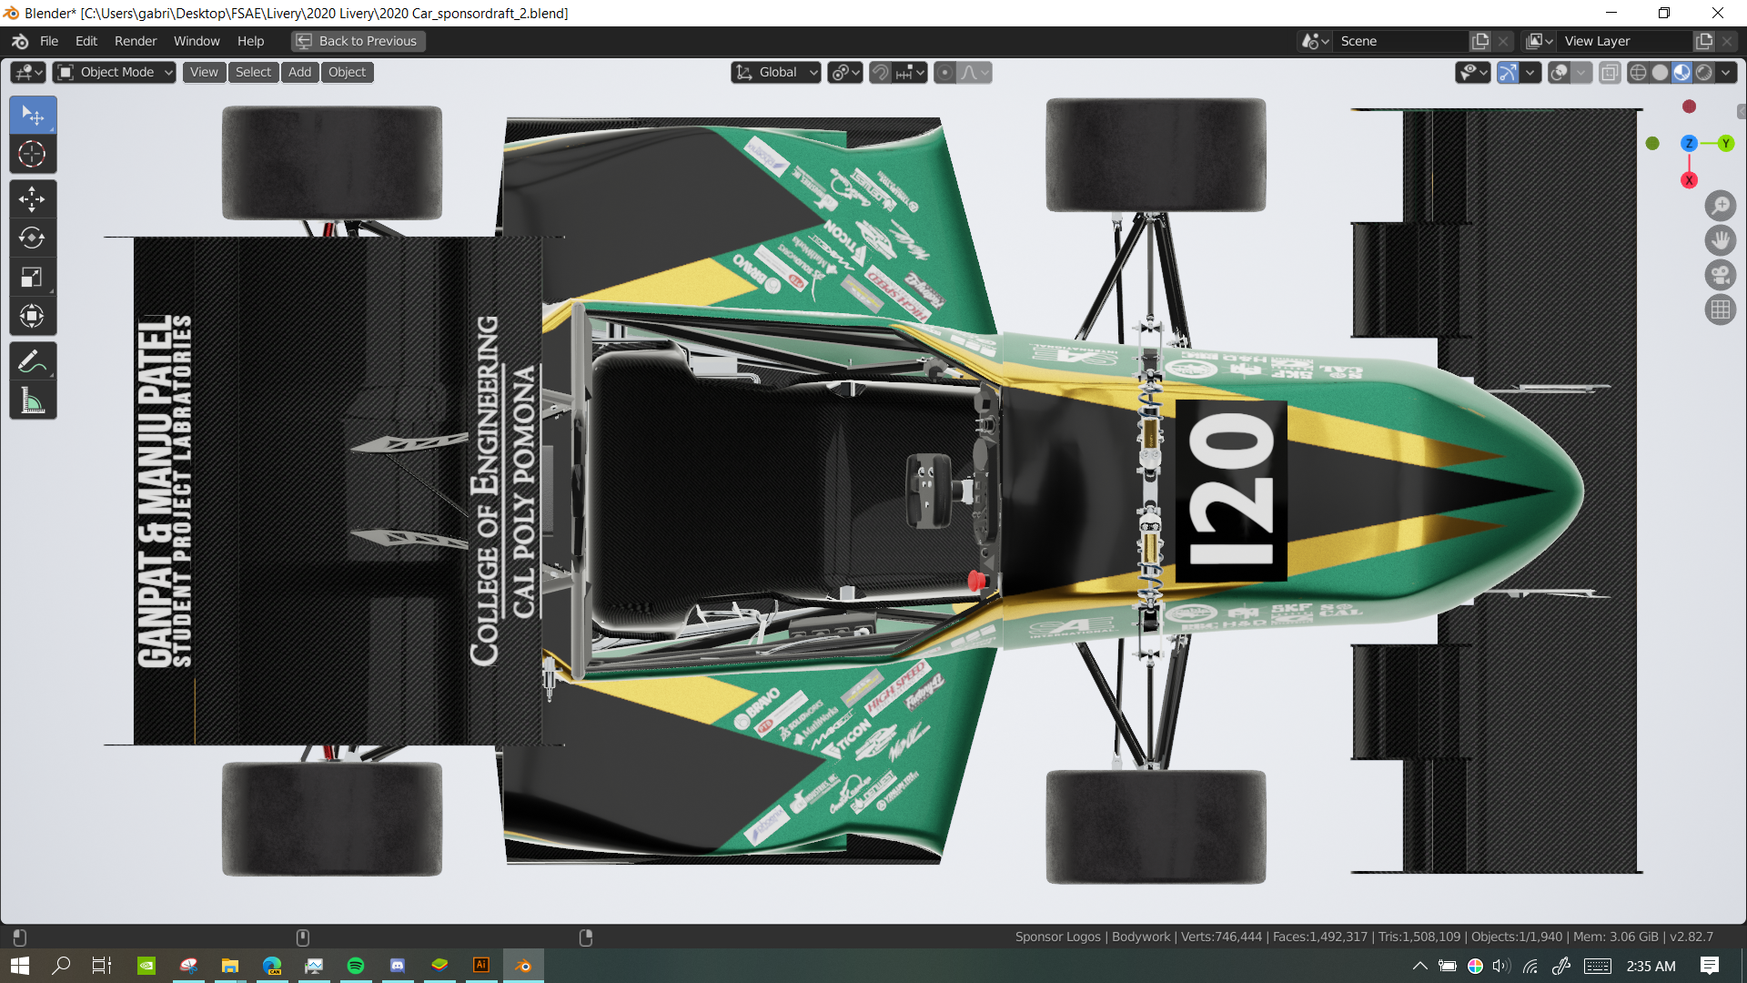The image size is (1747, 983).
Task: Open the overlays options dropdown arrow
Action: point(1581,72)
